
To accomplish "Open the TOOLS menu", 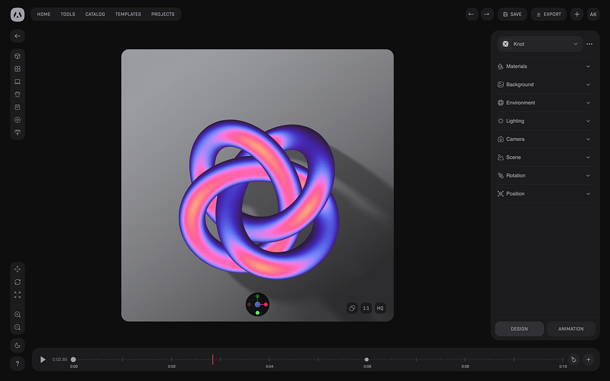I will (x=68, y=15).
